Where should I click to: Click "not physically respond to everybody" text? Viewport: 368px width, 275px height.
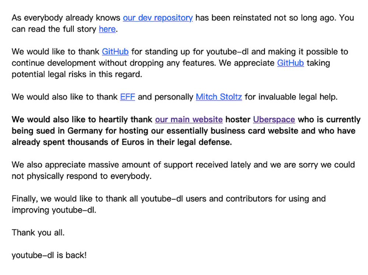(x=82, y=176)
